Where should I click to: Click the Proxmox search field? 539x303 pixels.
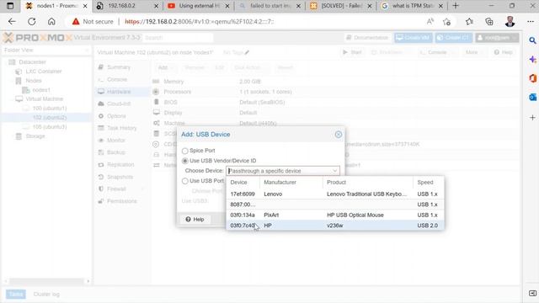tap(178, 37)
